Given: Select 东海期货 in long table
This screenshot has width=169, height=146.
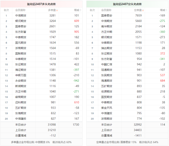Looking at the screenshot, I should pyautogui.click(x=21, y=113).
